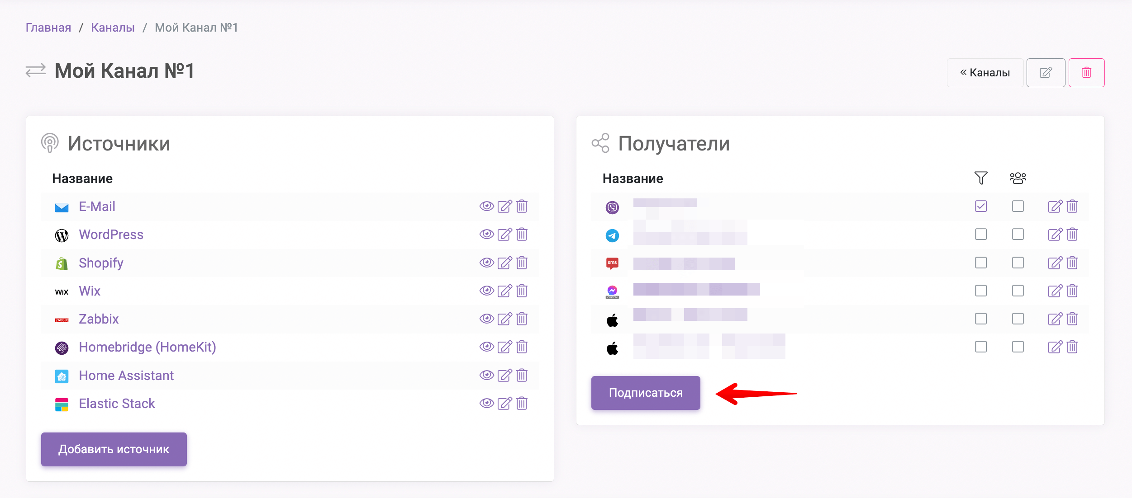Delete the Home Assistant source

(x=522, y=375)
